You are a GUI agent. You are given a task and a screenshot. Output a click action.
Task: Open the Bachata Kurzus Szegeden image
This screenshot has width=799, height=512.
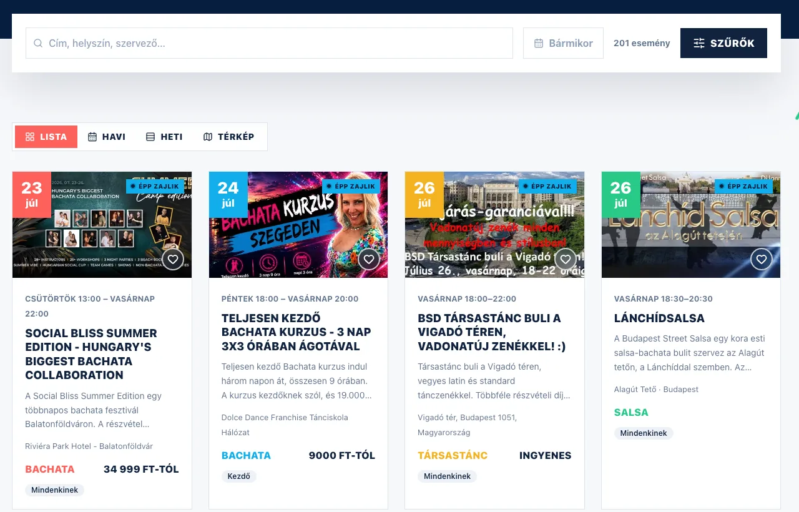[298, 225]
